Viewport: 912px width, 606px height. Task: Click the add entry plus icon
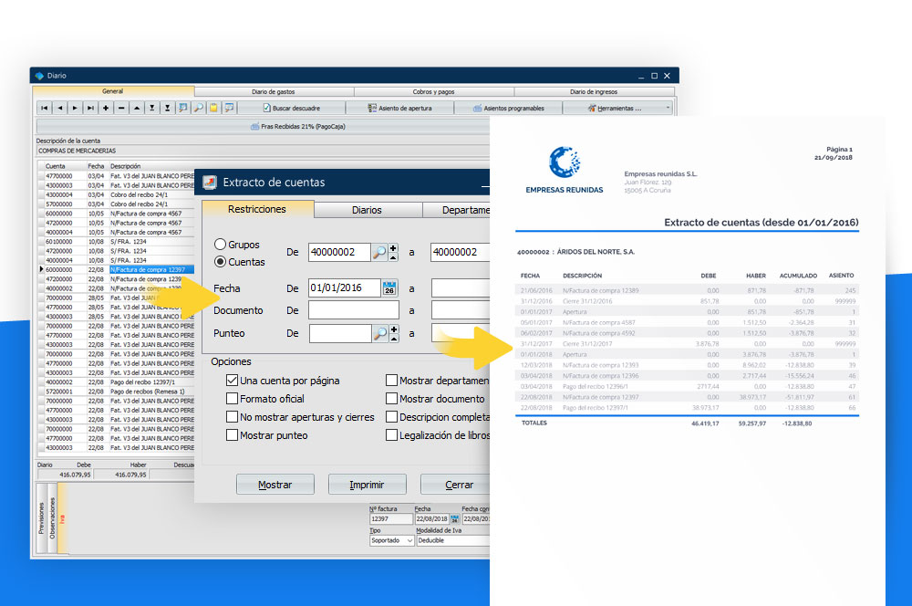click(106, 108)
